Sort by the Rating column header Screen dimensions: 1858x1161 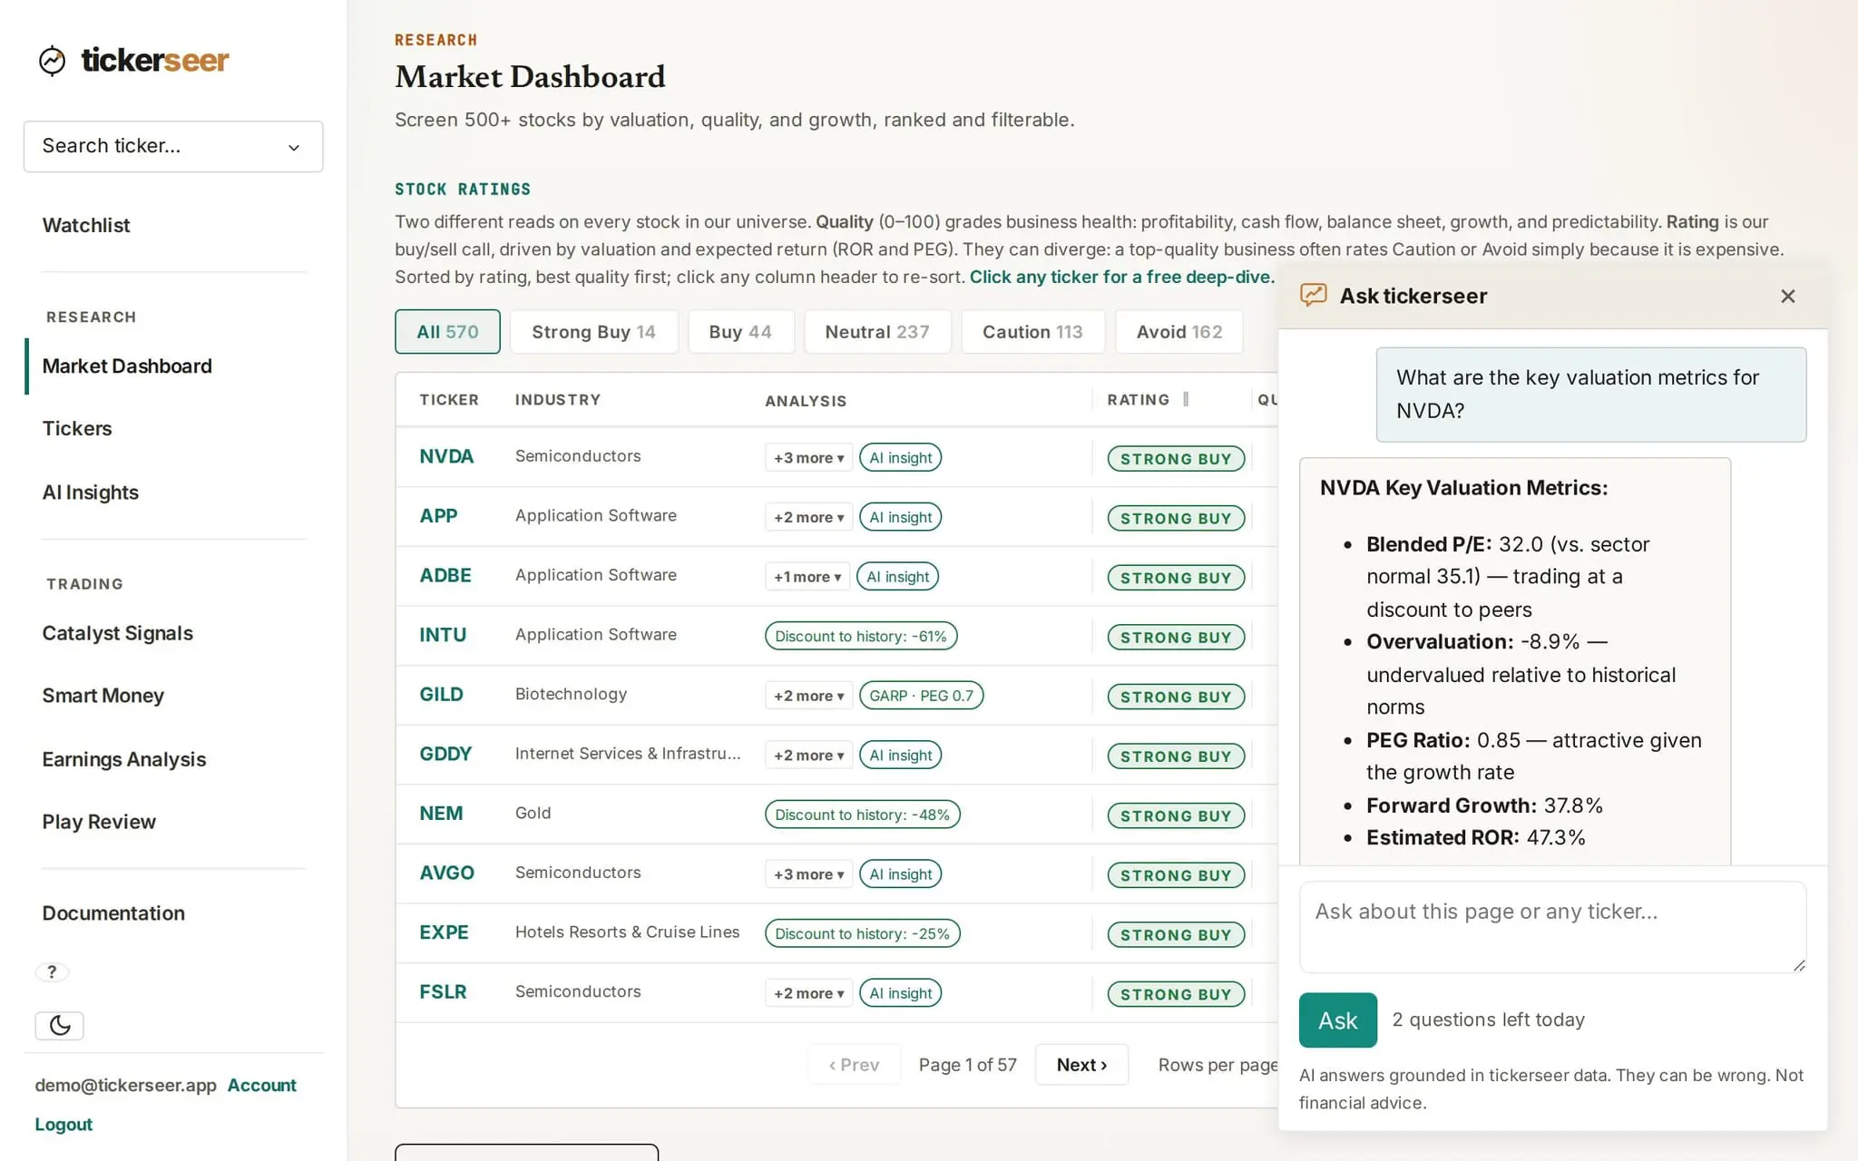(x=1139, y=400)
